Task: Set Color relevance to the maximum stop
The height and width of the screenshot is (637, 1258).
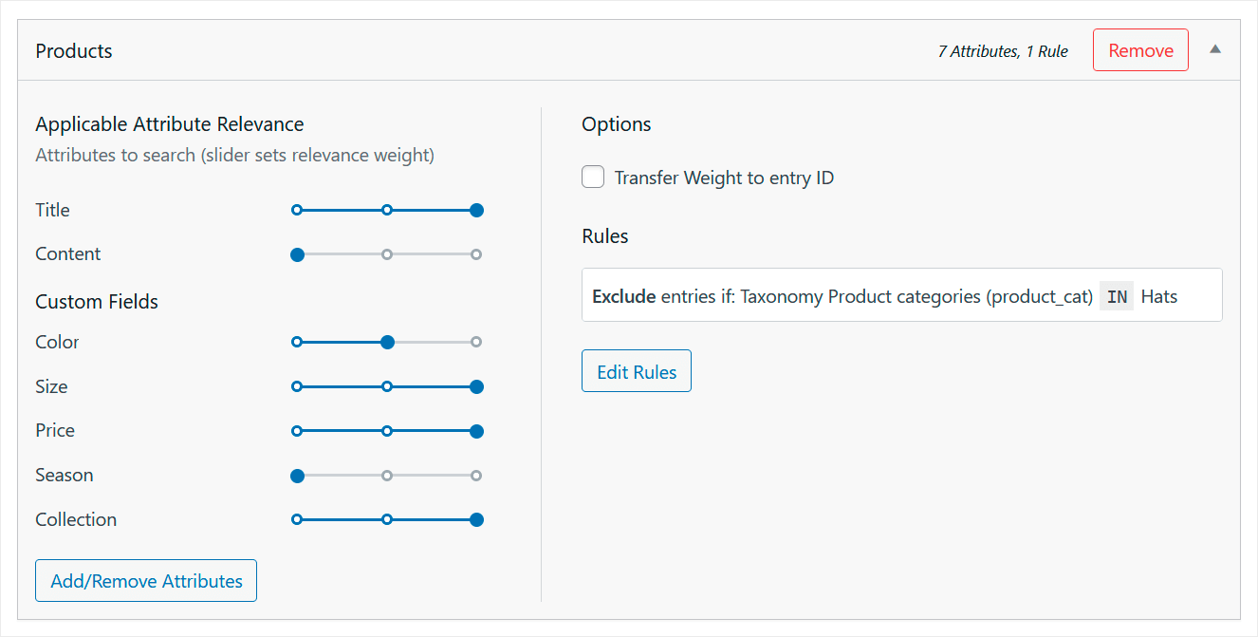Action: coord(476,342)
